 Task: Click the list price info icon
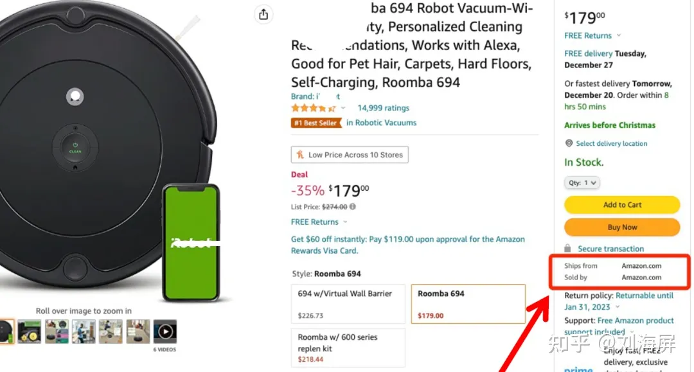point(353,207)
